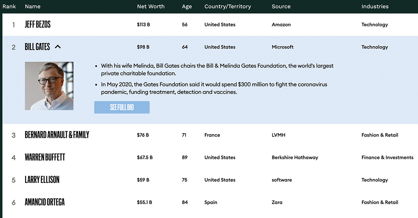
Task: Expand the Warren Buffett entry
Action: 45,158
